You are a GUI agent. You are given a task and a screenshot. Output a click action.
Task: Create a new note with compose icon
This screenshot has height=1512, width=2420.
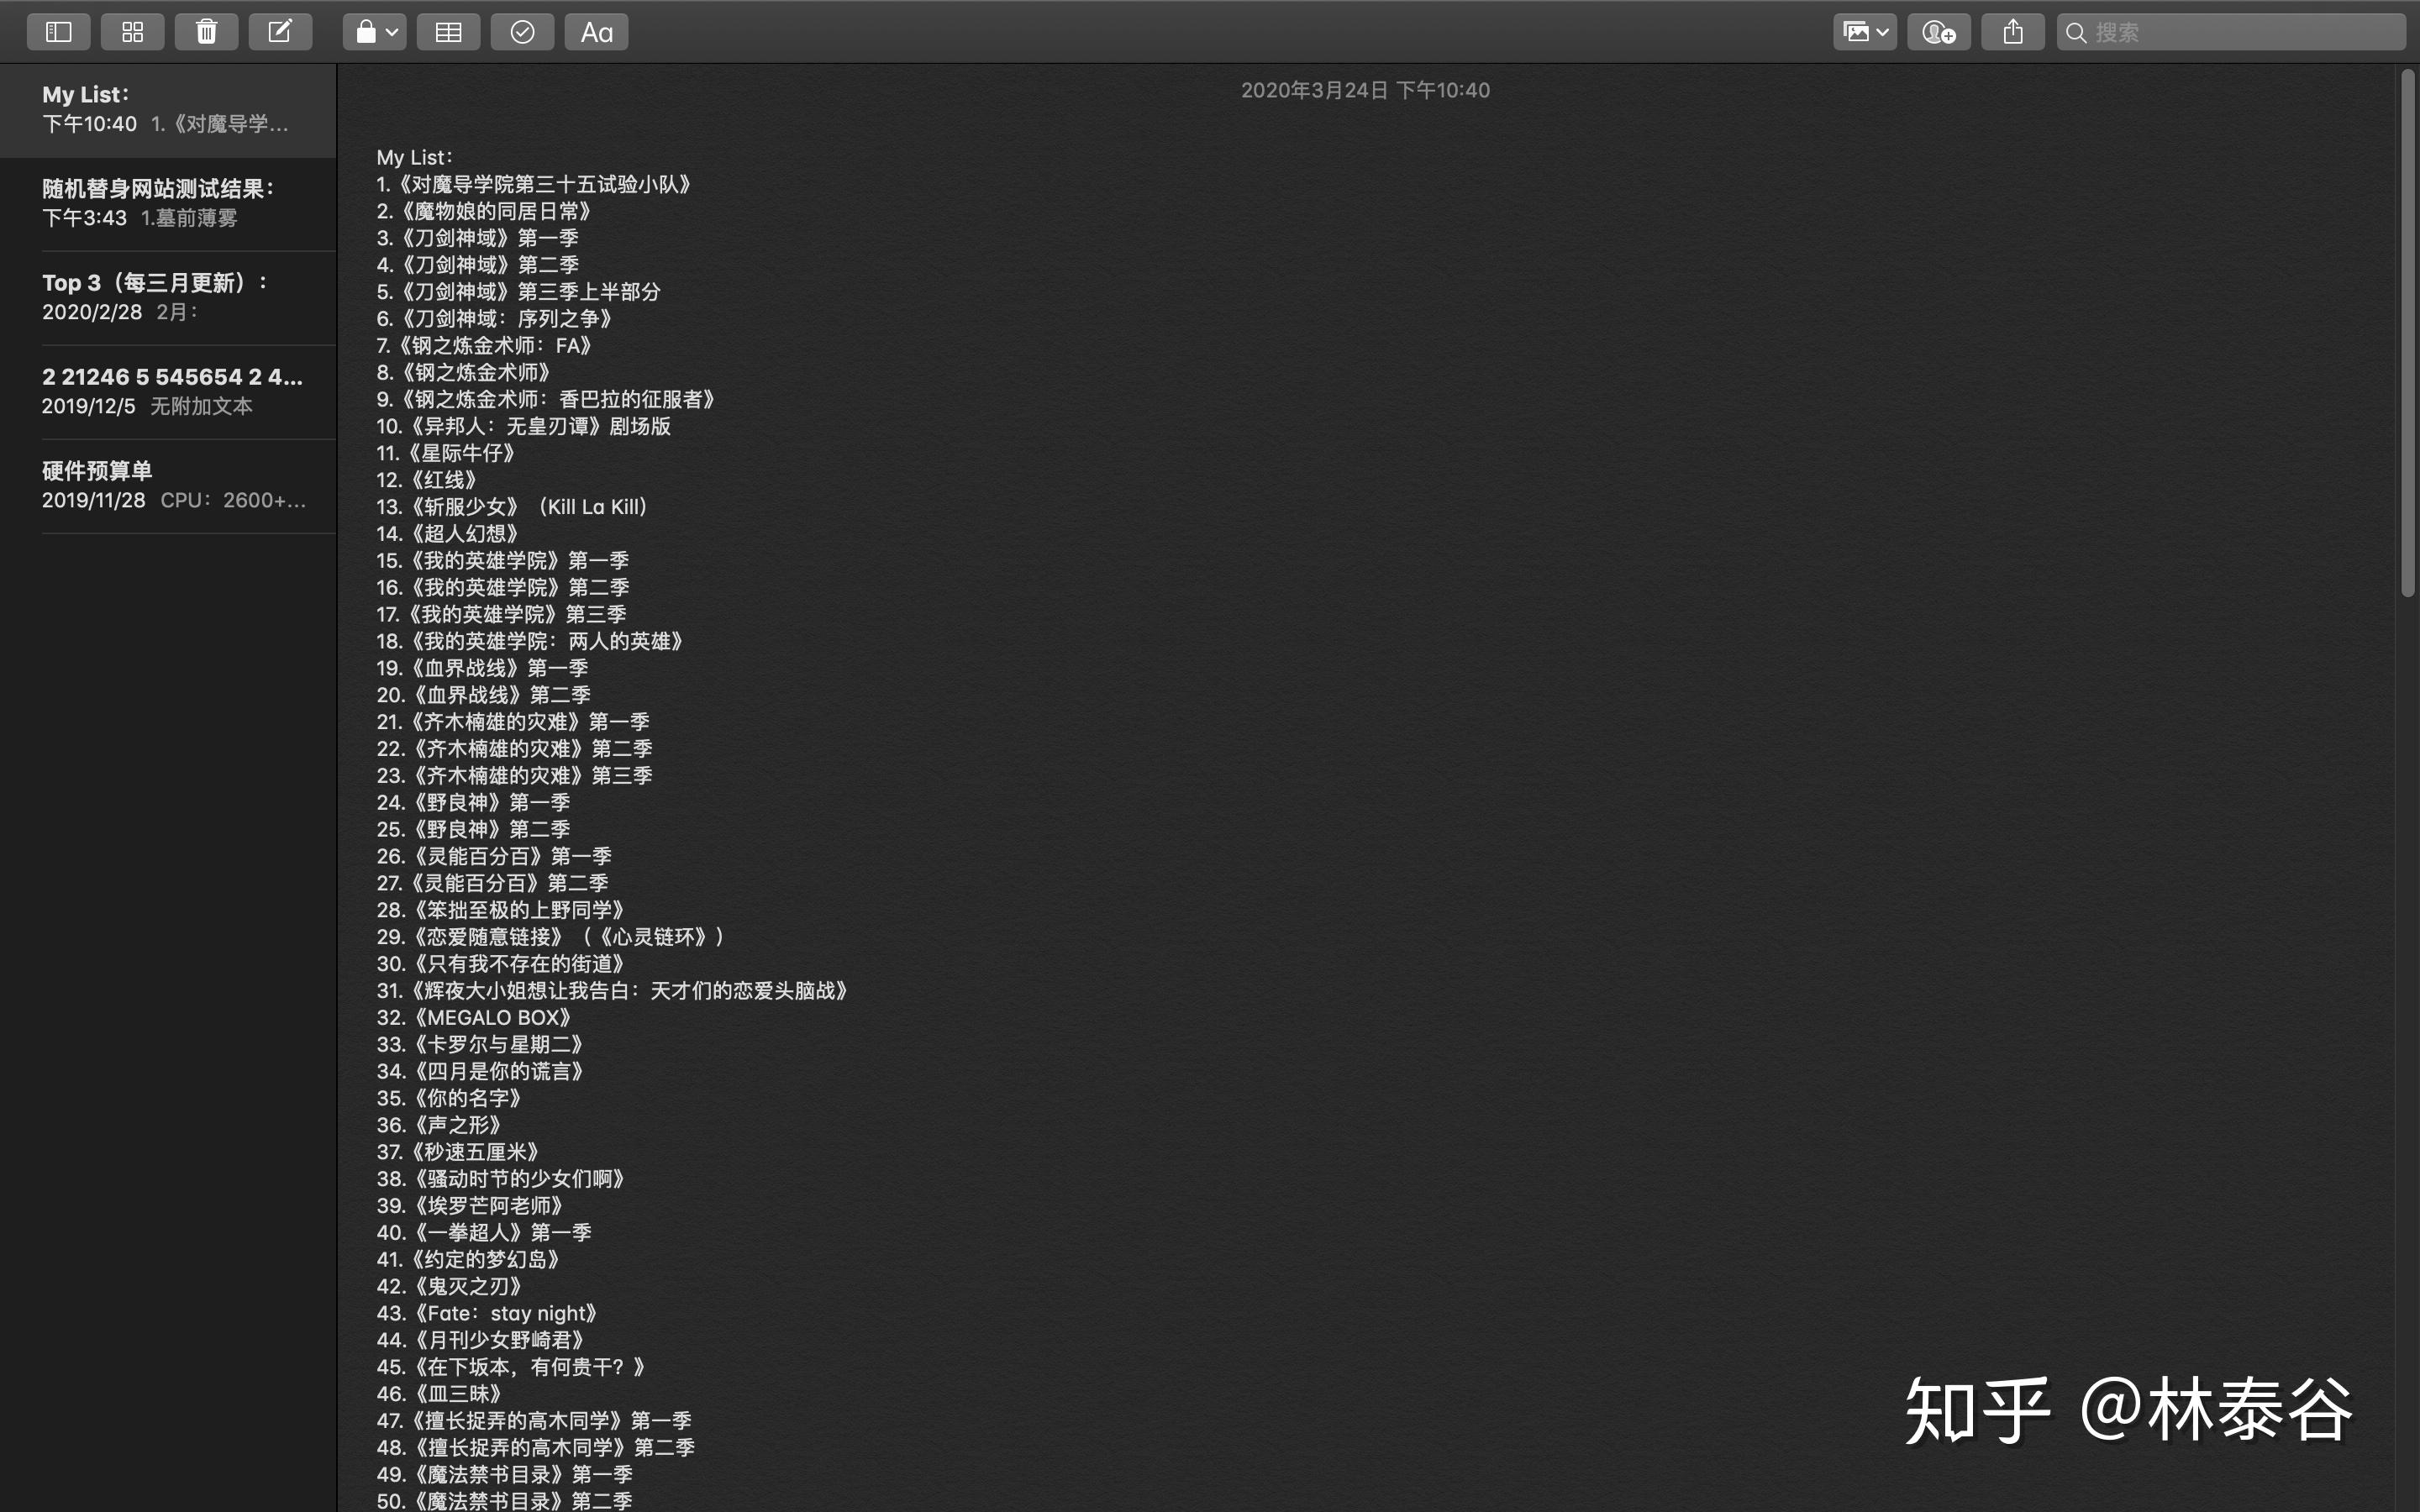coord(280,32)
